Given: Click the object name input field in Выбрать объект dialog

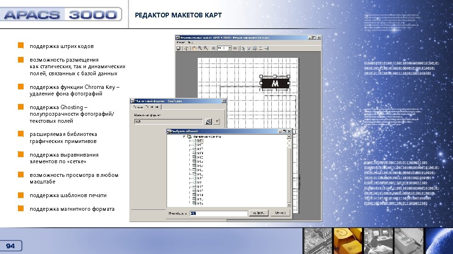Looking at the screenshot, I should 218,214.
